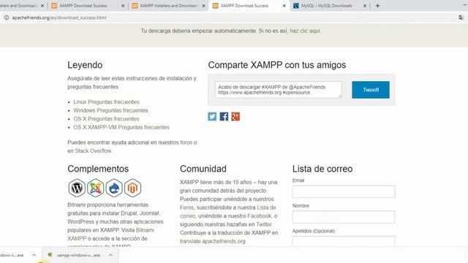Open OS X Preguntas frecuentes link
This screenshot has width=468, height=263.
106,118
